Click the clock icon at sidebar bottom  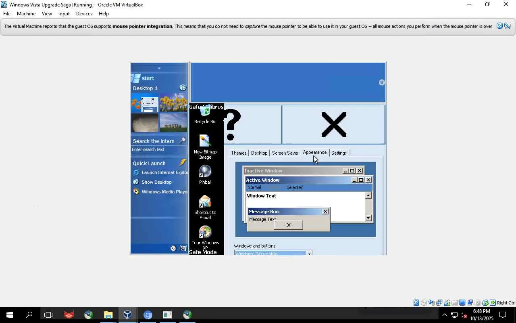point(173,248)
